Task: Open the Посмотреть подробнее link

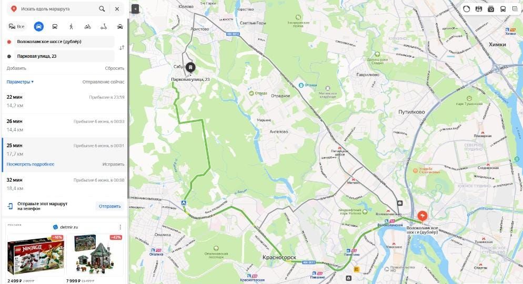Action: (31, 164)
